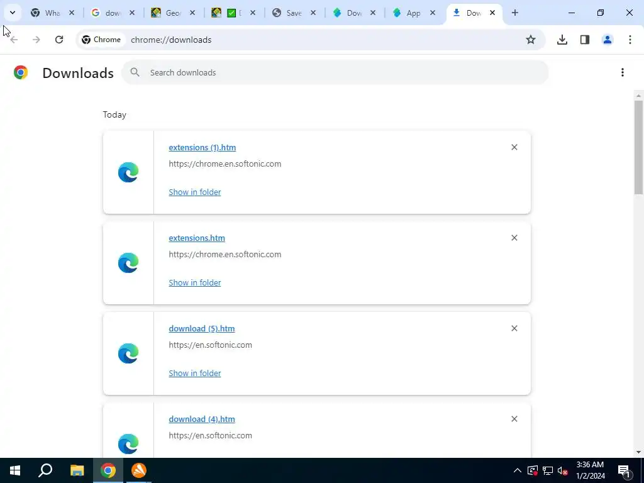644x483 pixels.
Task: Open Downloads page more actions menu
Action: tap(623, 72)
